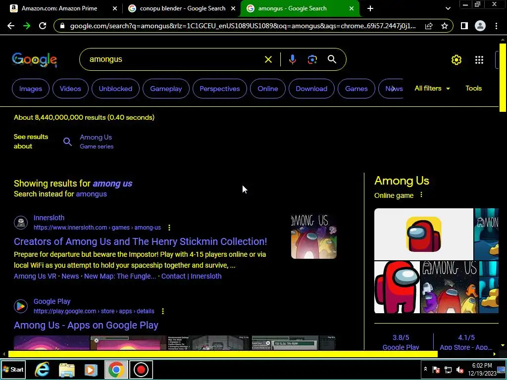Open the All filters dropdown
This screenshot has height=380, width=507.
click(x=432, y=88)
